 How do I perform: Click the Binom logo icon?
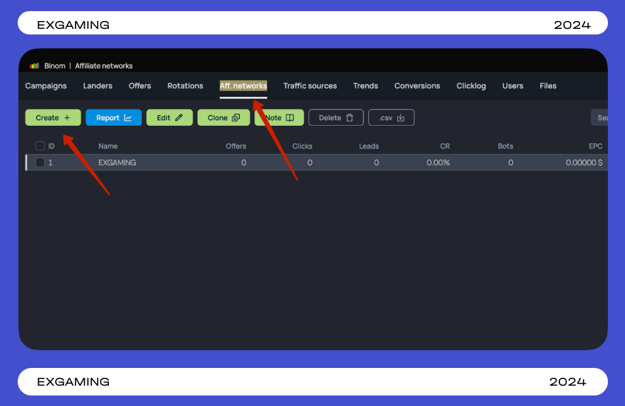coord(34,66)
